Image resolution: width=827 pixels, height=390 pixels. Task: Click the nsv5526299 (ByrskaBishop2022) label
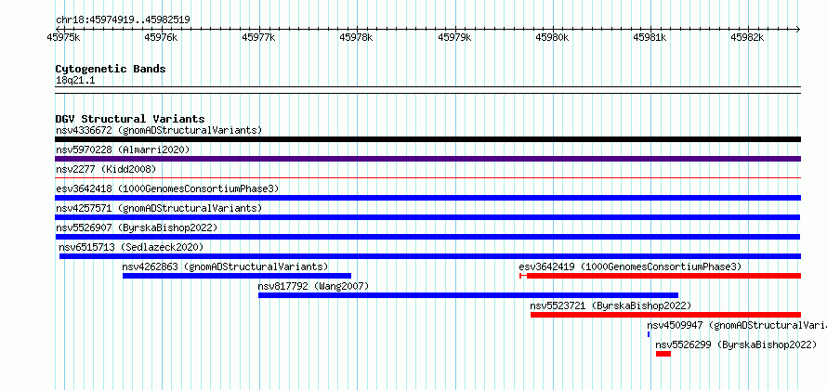pyautogui.click(x=736, y=344)
